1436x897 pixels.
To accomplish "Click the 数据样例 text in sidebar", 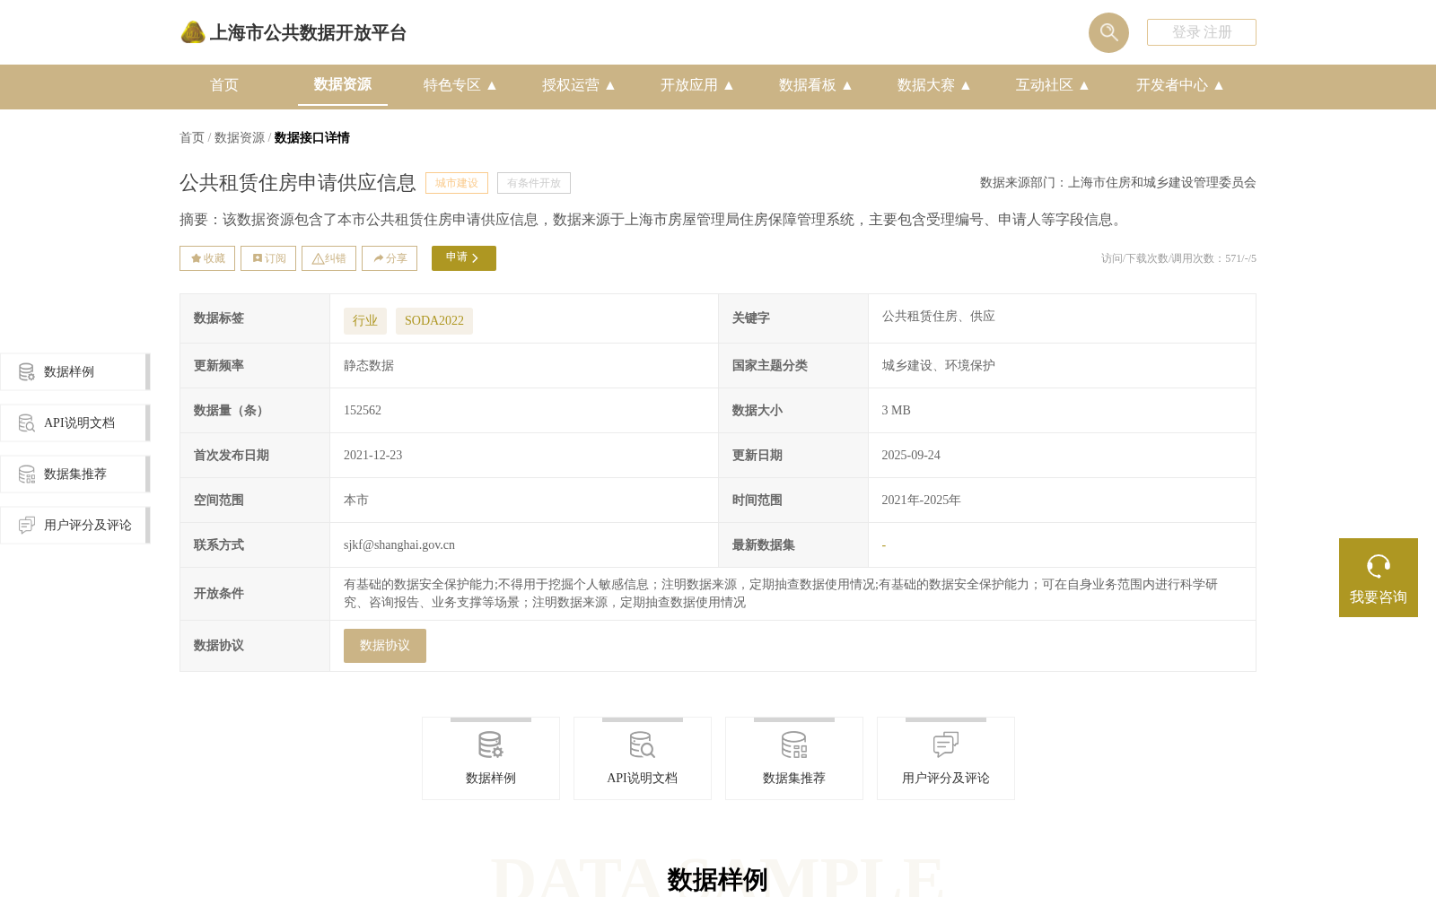I will coord(69,372).
